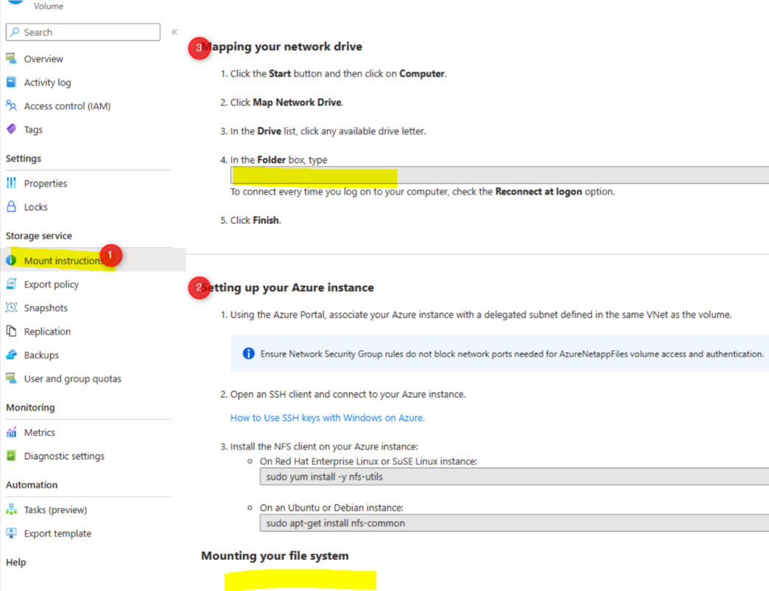This screenshot has width=769, height=591.
Task: Open Properties under Settings
Action: click(x=46, y=183)
